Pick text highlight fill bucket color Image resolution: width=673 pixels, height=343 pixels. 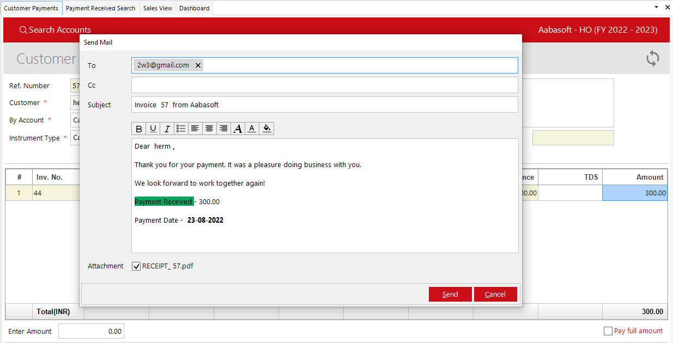click(x=266, y=128)
